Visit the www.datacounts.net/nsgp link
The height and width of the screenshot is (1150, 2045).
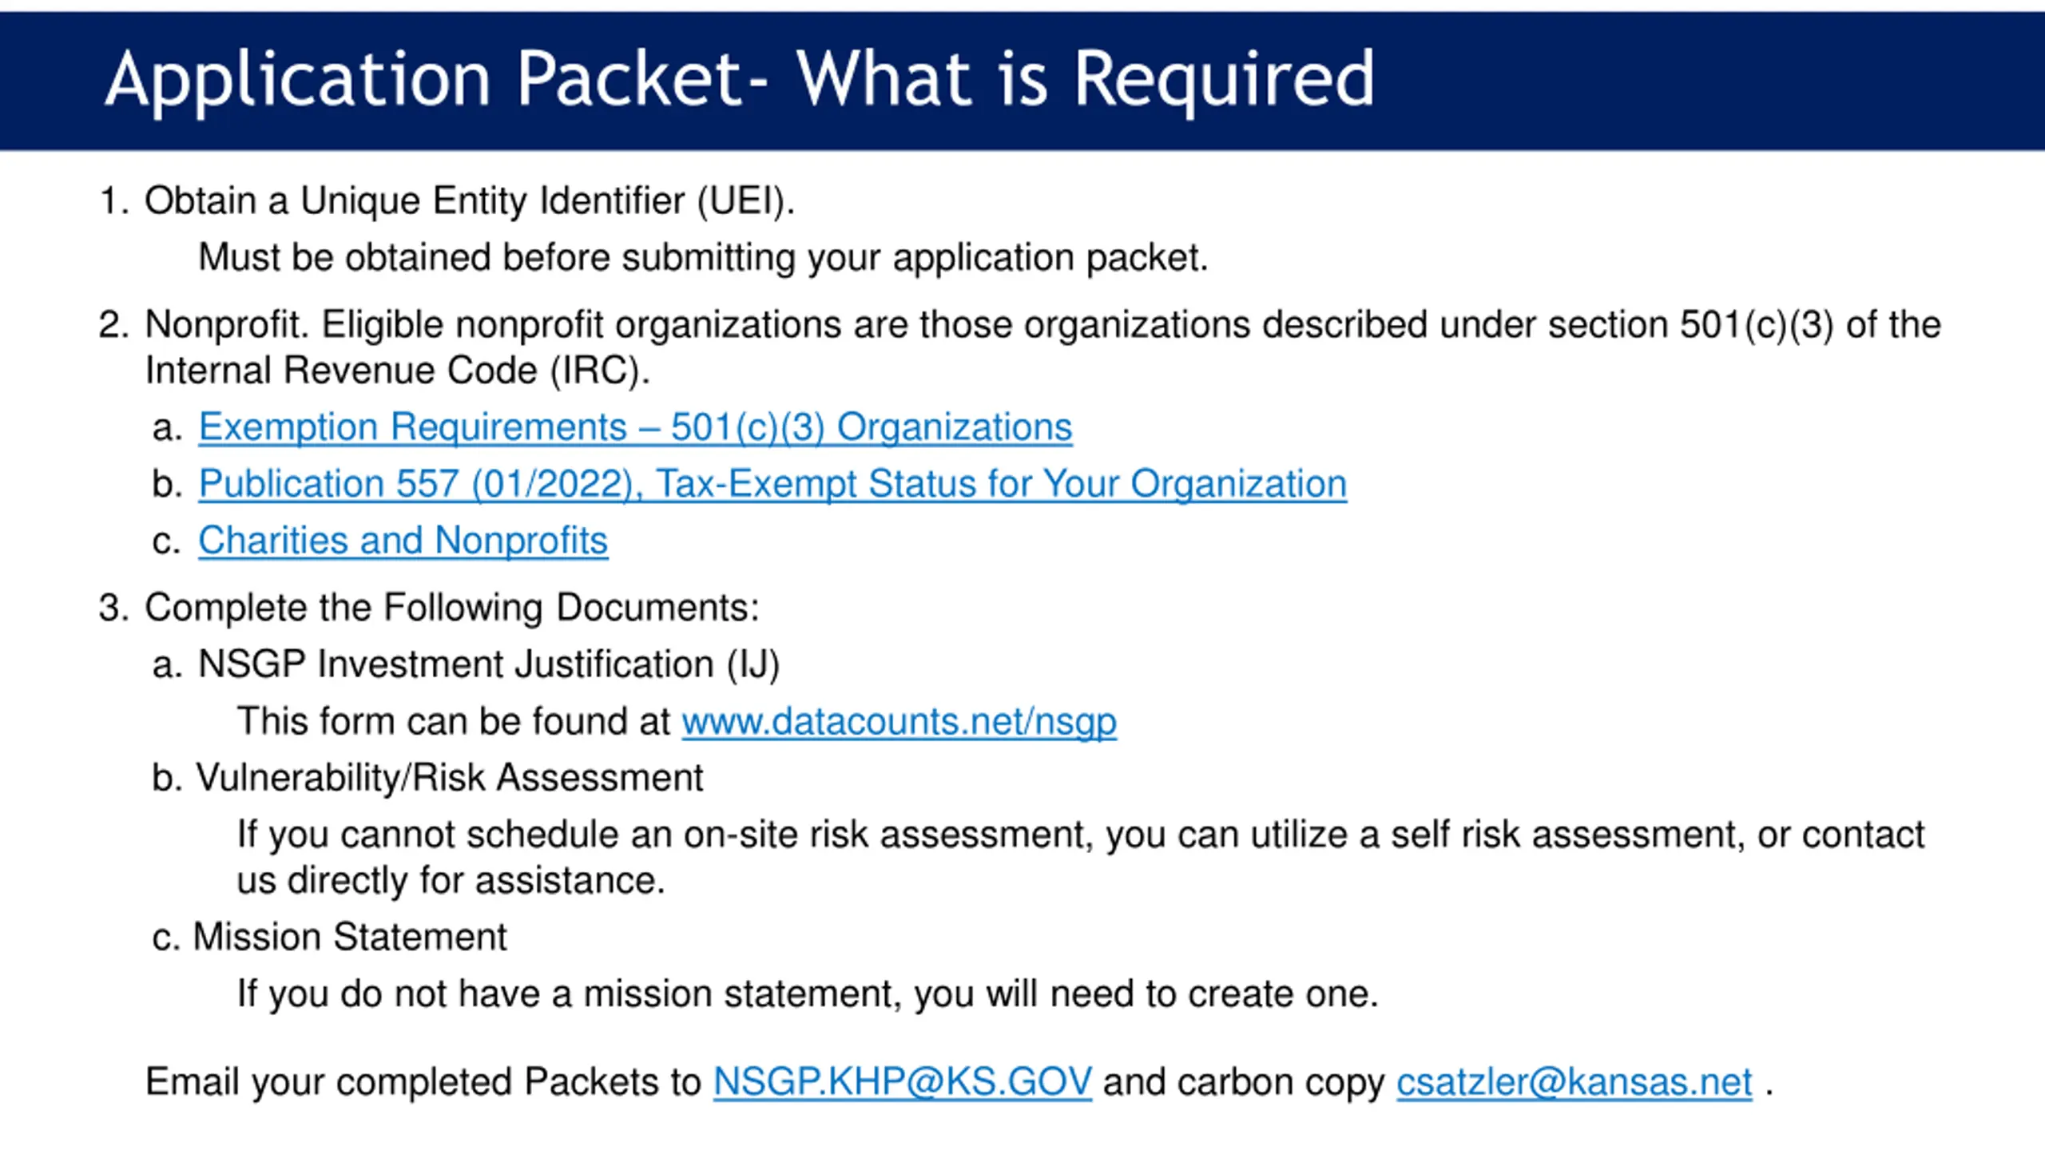[x=899, y=722]
